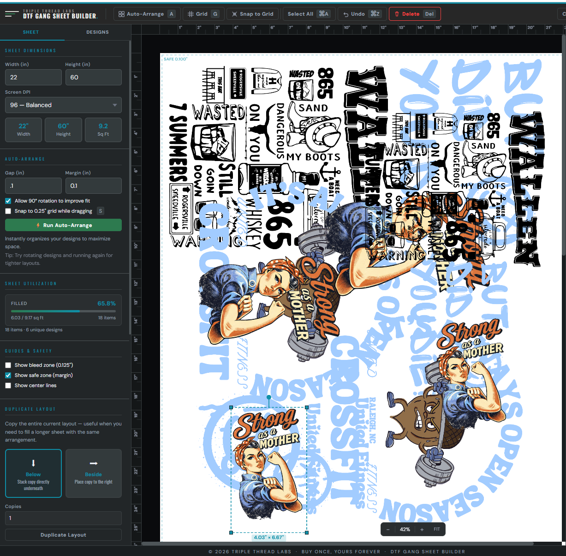
Task: Click the SAFE 0.100" label
Action: (x=175, y=59)
